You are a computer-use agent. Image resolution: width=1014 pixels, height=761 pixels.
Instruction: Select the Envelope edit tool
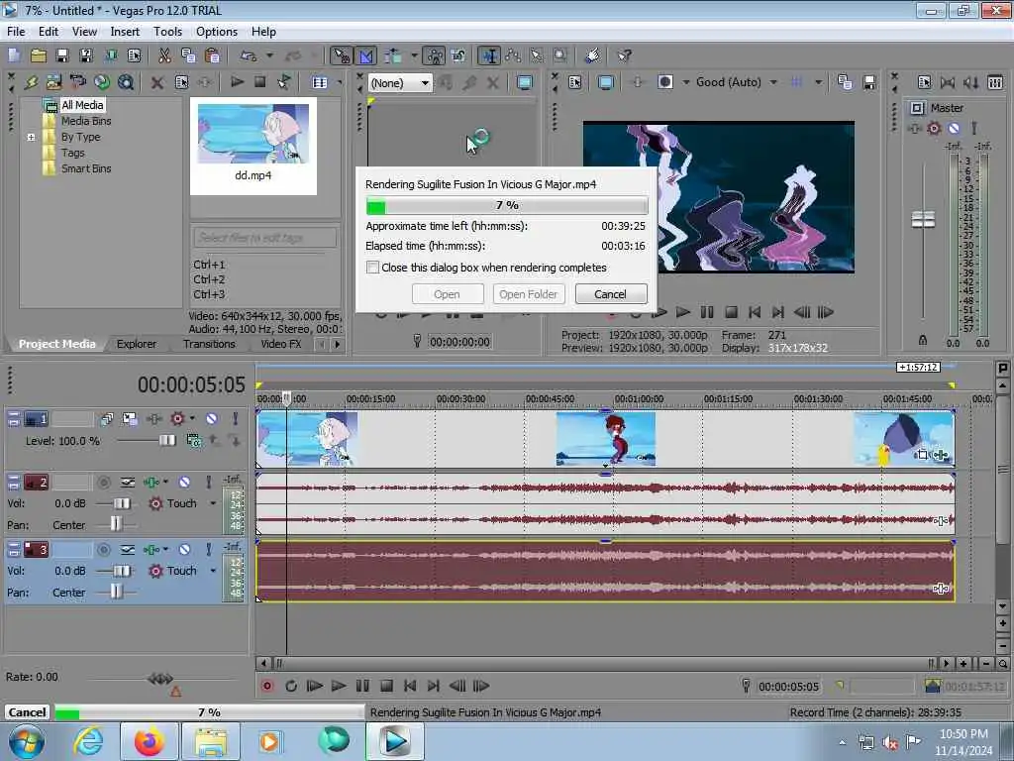click(513, 55)
